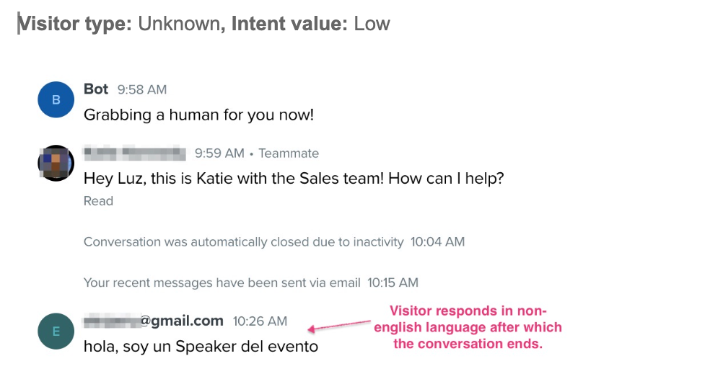This screenshot has height=392, width=723.
Task: Click the teammate's pixelated profile photo
Action: click(x=56, y=163)
